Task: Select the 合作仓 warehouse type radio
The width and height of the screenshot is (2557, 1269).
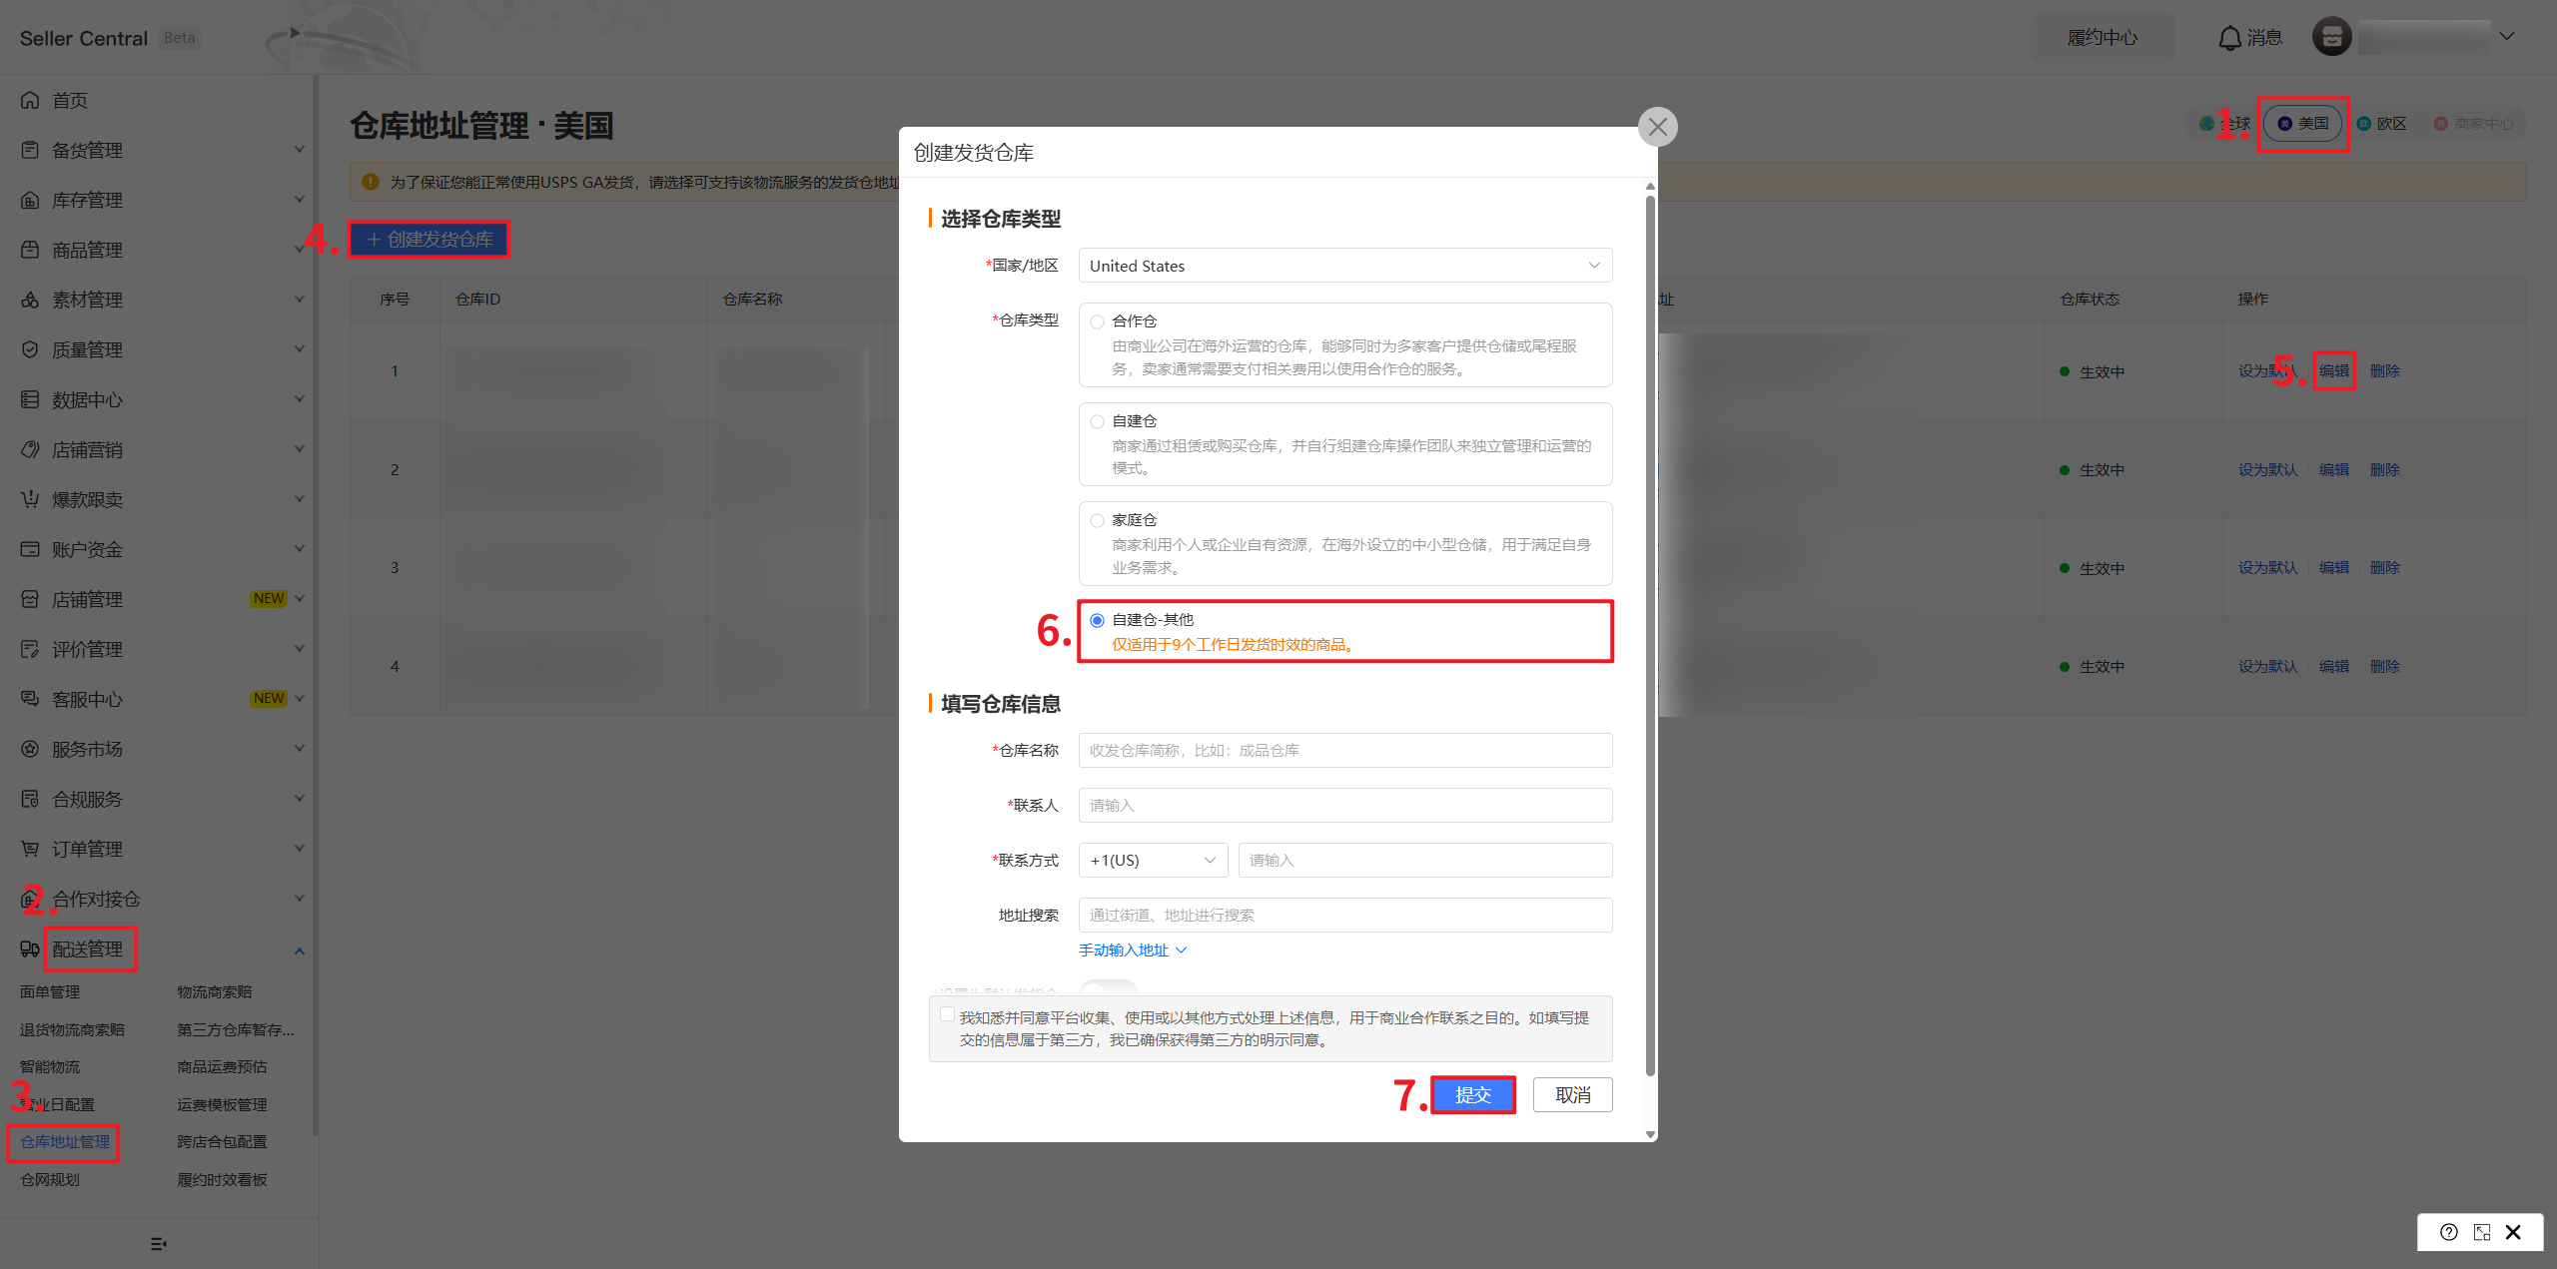Action: click(1098, 321)
